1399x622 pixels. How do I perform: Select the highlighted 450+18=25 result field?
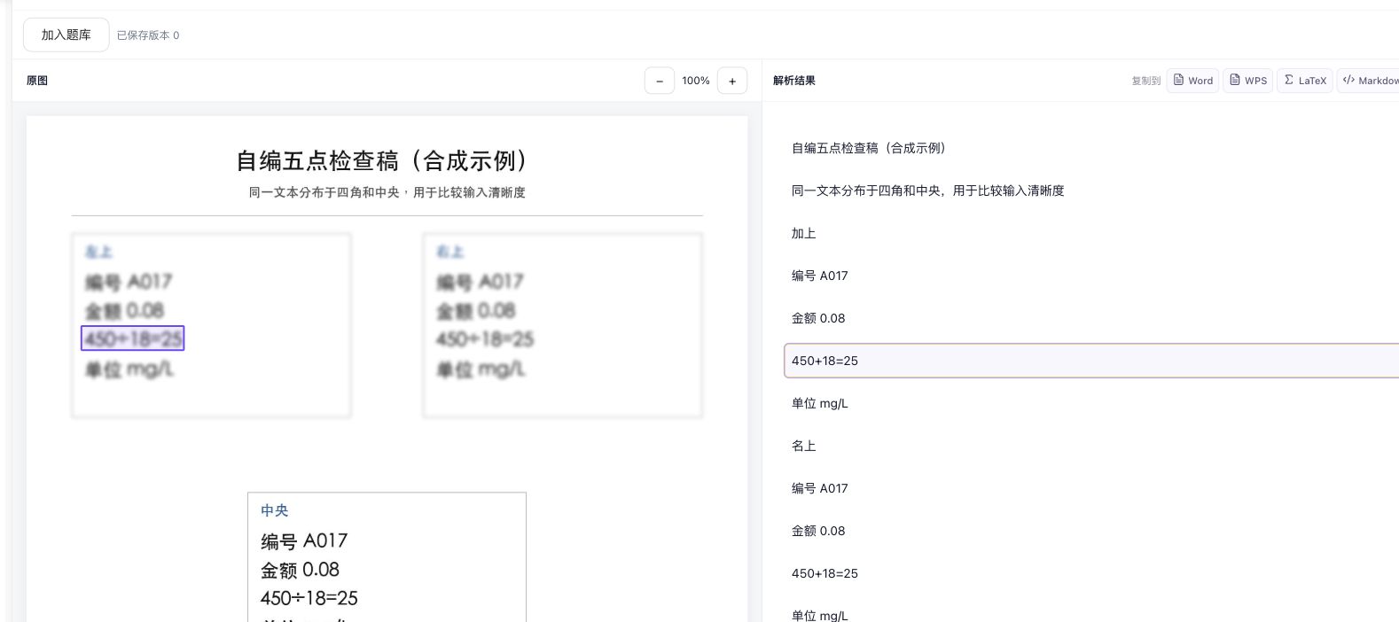(x=1091, y=361)
